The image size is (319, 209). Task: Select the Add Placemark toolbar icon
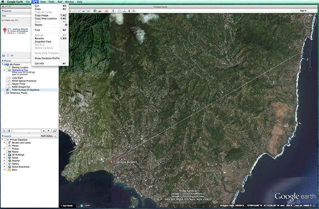(70, 11)
